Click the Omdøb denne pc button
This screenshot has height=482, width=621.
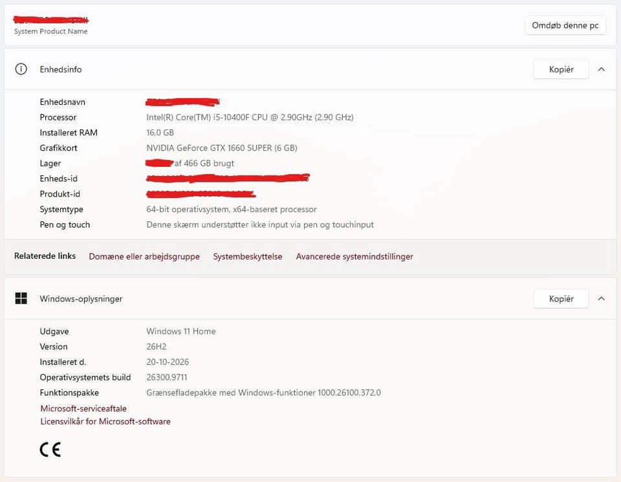click(x=565, y=25)
